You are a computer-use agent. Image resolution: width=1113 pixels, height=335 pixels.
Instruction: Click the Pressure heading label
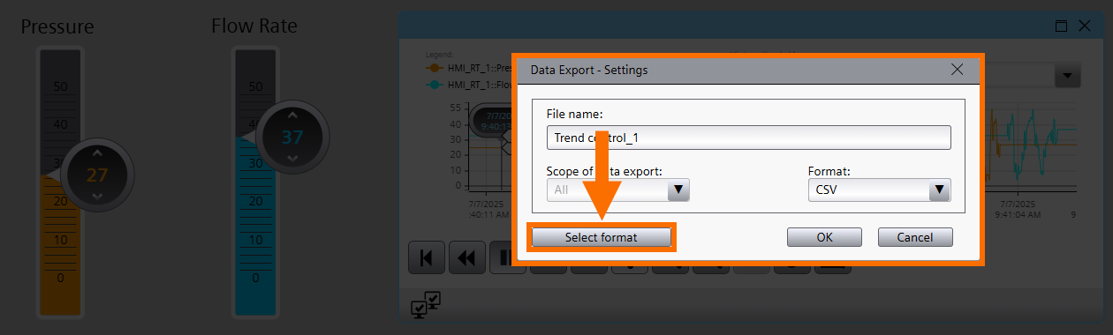(57, 27)
